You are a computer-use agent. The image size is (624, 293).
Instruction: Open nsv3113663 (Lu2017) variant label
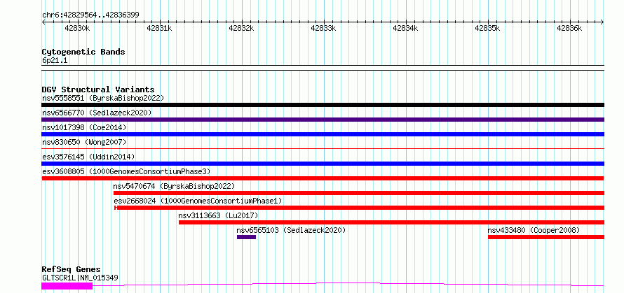(x=218, y=215)
